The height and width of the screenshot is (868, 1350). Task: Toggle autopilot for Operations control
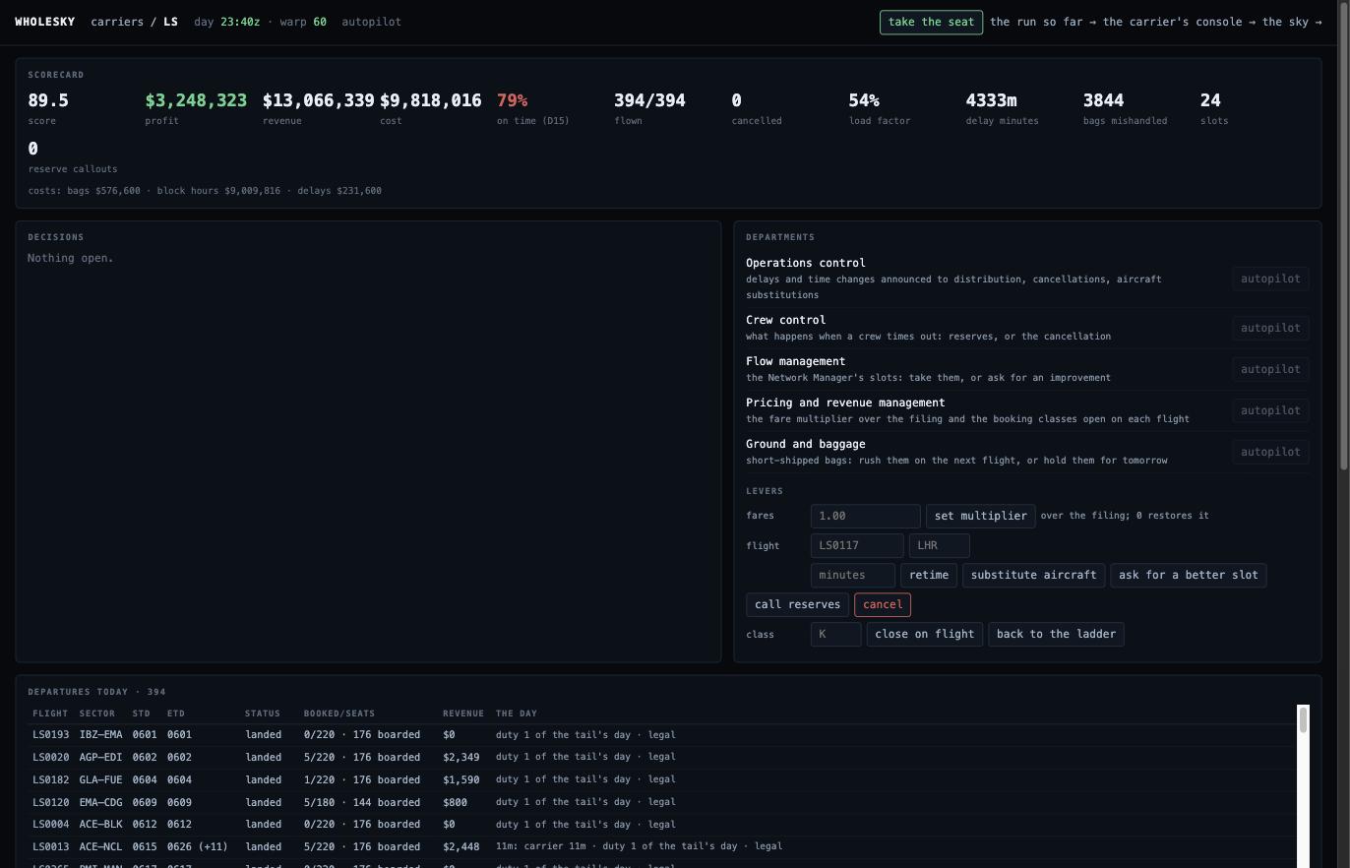(x=1270, y=279)
